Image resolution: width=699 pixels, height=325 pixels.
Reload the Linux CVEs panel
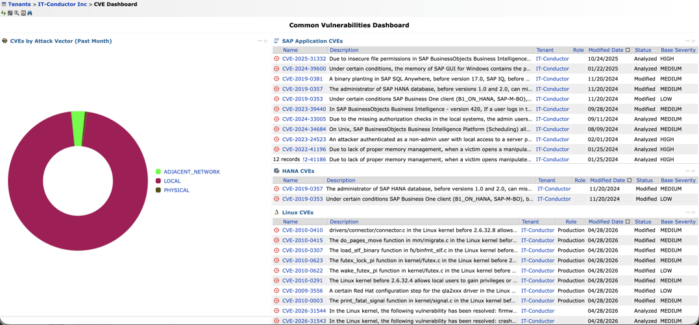tap(693, 212)
